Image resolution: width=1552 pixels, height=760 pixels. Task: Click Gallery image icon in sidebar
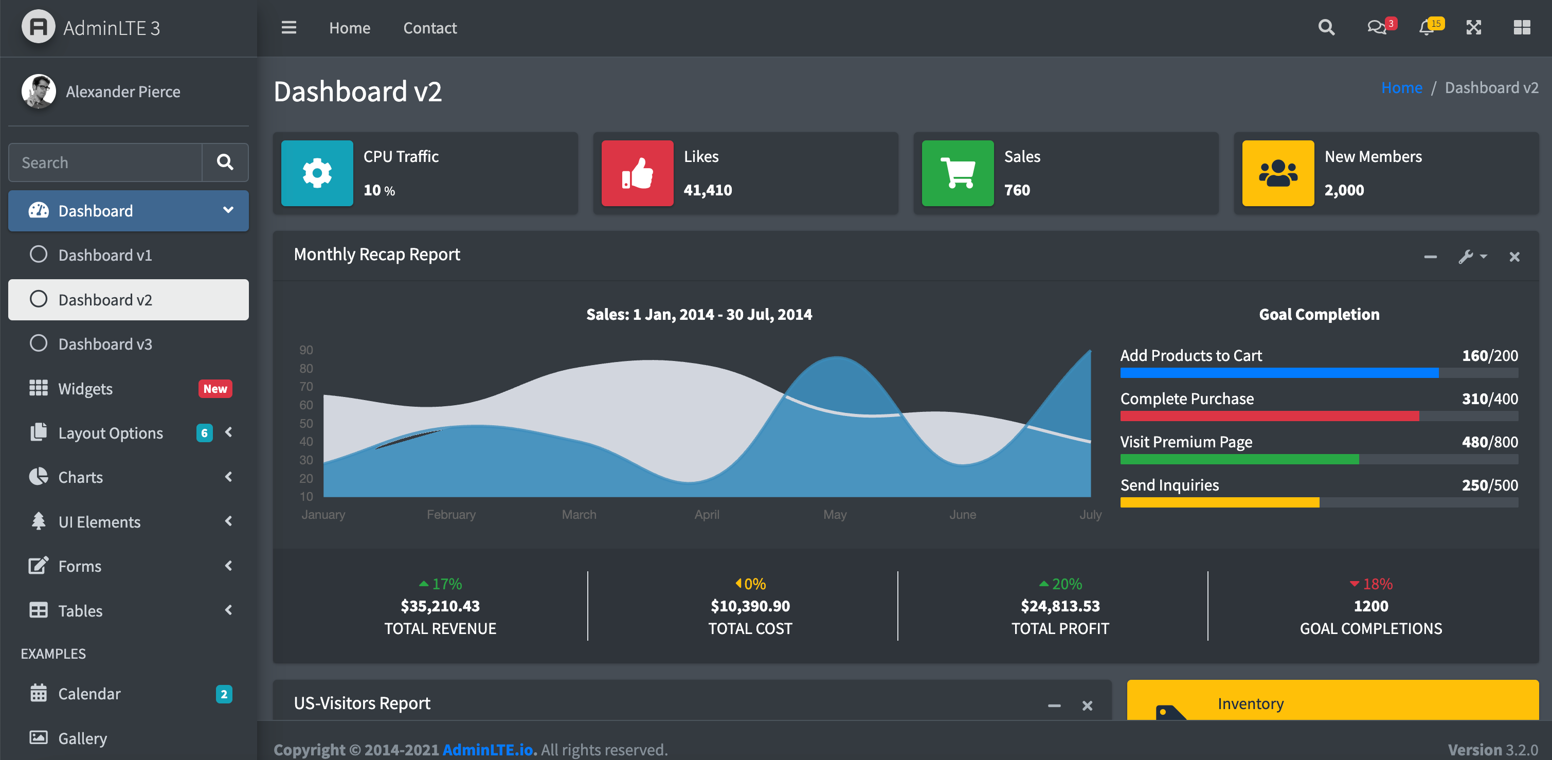point(39,737)
